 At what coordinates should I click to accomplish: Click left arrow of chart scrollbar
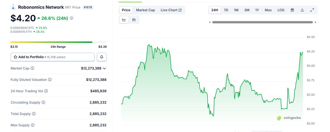pyautogui.click(x=210, y=22)
